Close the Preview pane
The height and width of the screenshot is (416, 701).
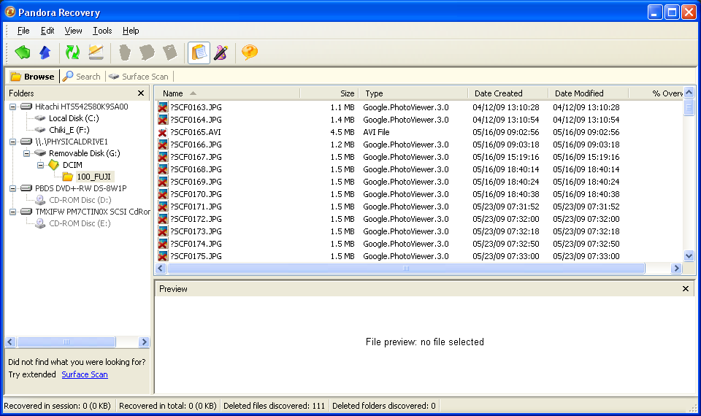[686, 289]
